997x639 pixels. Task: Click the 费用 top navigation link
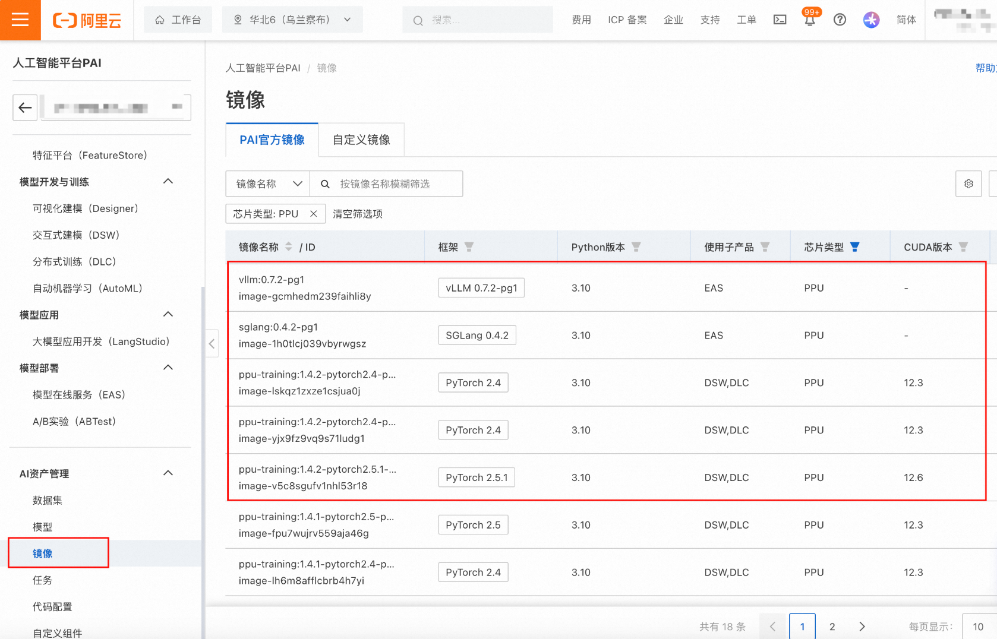point(581,20)
